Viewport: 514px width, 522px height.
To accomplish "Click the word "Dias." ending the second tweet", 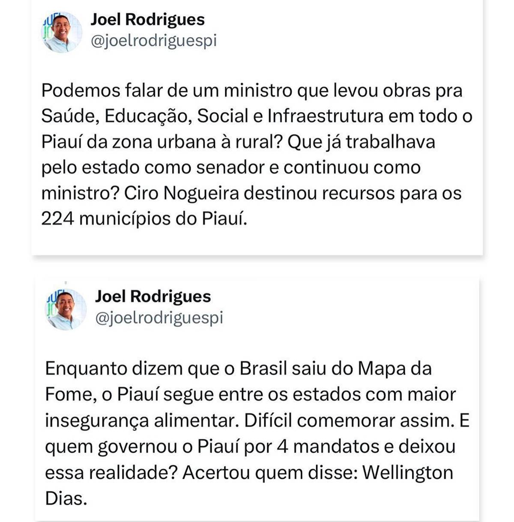I will click(x=66, y=498).
